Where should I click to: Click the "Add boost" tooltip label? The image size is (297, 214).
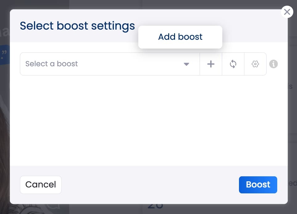[x=180, y=37]
